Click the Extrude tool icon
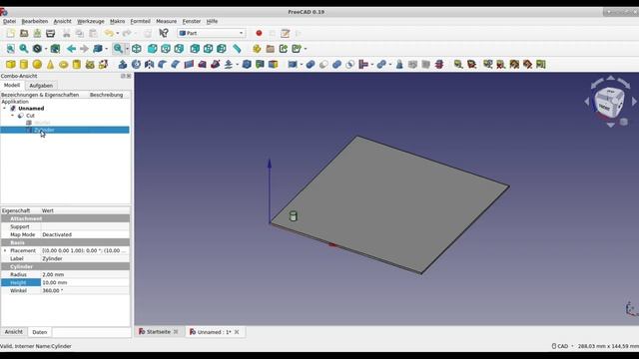 [123, 64]
